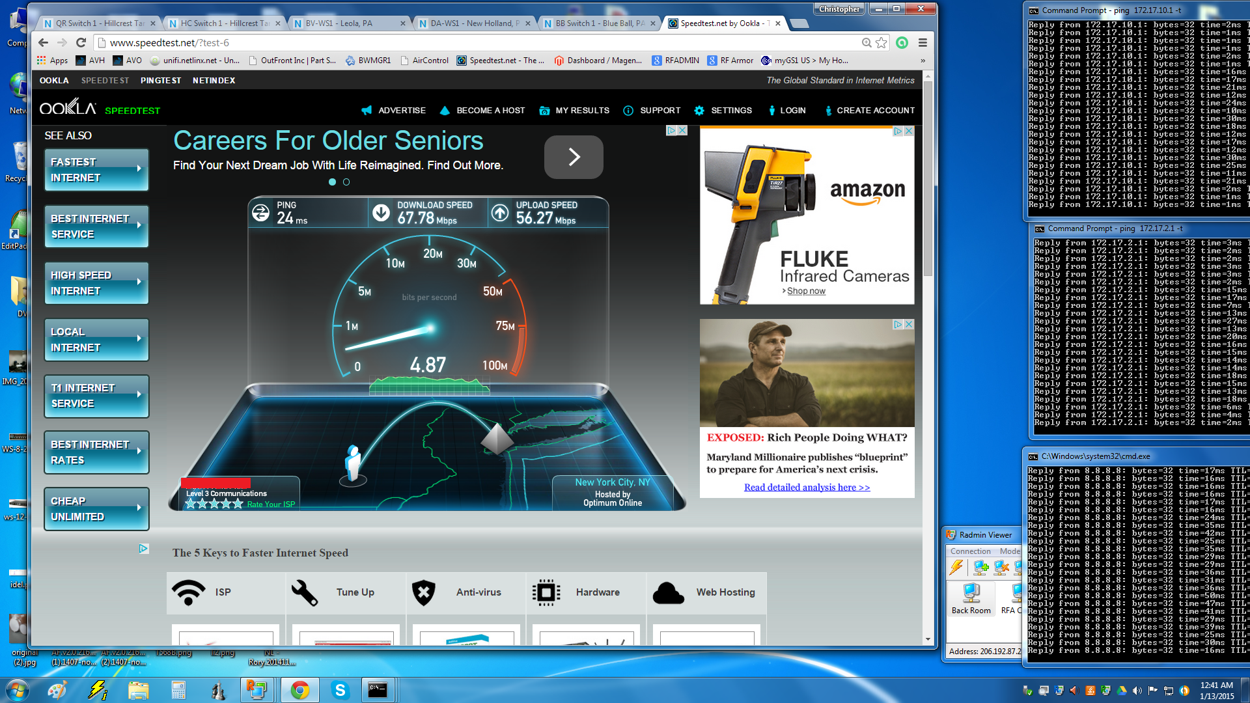Click the browser forward arrow
This screenshot has width=1250, height=703.
(x=62, y=43)
